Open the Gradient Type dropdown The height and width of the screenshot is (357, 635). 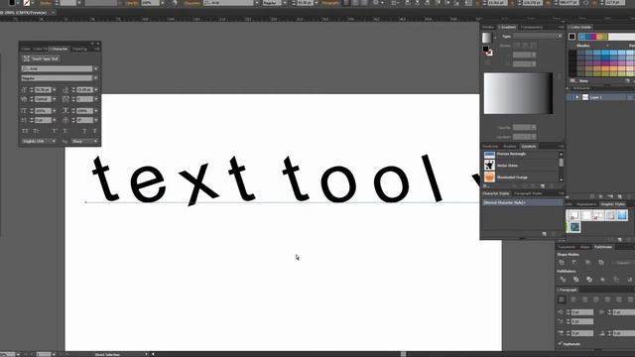[538, 36]
